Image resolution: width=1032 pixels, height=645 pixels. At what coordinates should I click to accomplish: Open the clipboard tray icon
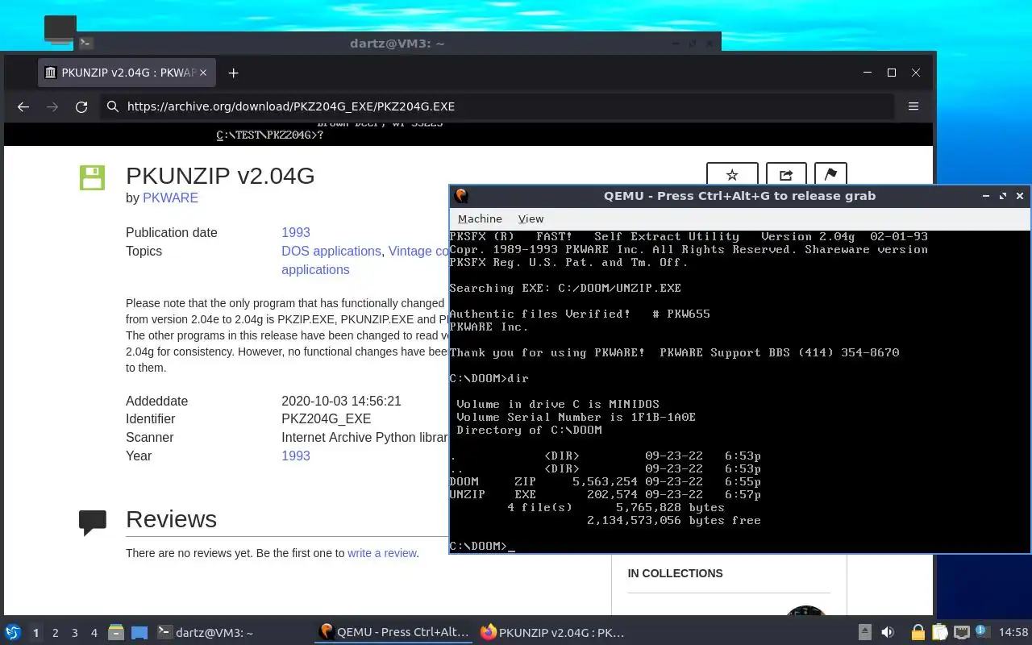(x=939, y=633)
